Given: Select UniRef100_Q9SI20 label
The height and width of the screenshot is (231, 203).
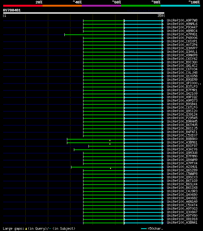Looking at the screenshot, I should tap(182, 111).
